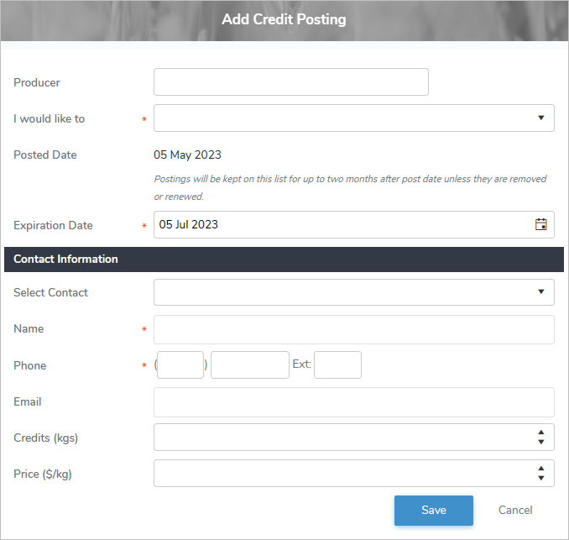Click the Price ($/kg) down arrow

click(x=540, y=478)
